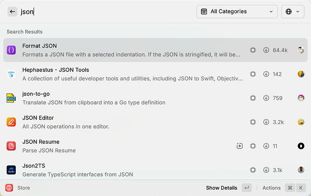Click the back arrow button
This screenshot has width=311, height=196.
click(x=12, y=12)
